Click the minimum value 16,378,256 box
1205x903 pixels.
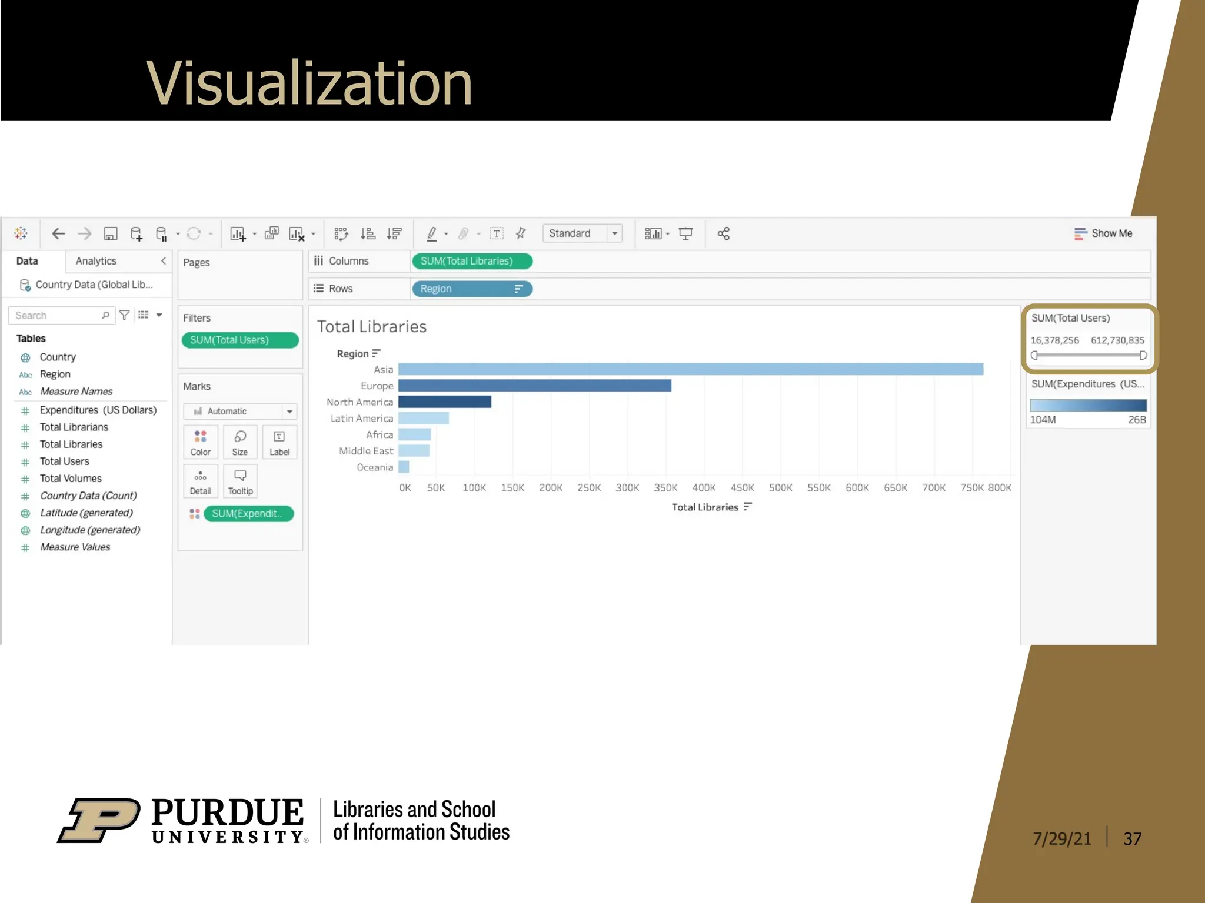(1055, 340)
